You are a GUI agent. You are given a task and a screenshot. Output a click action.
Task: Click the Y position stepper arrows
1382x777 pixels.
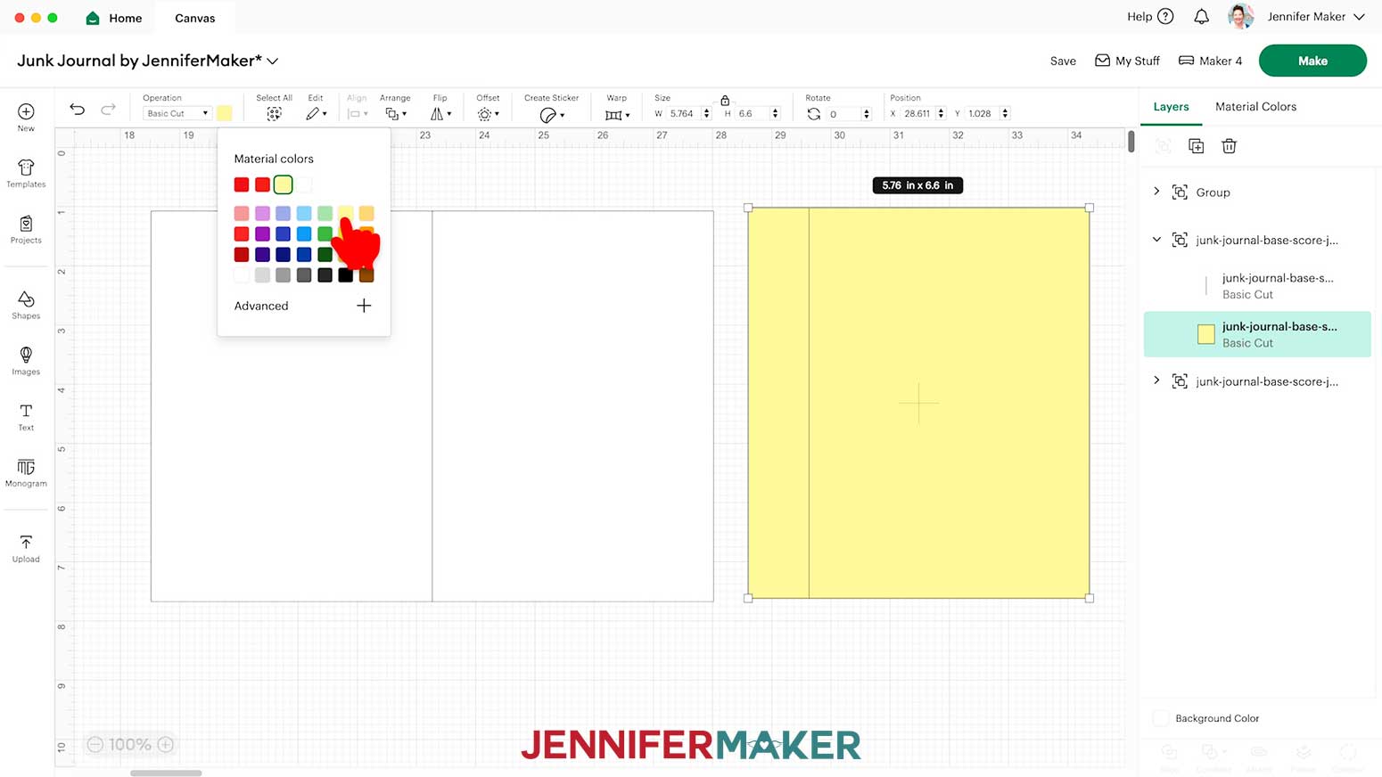(1005, 114)
